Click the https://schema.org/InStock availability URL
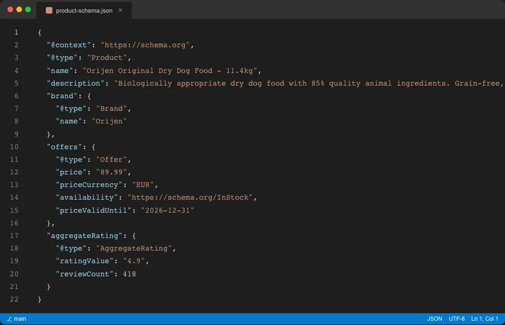The image size is (505, 325). [x=191, y=197]
